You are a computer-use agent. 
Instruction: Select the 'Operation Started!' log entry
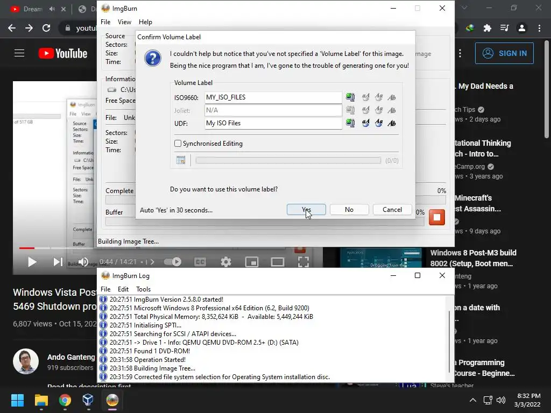click(x=147, y=360)
